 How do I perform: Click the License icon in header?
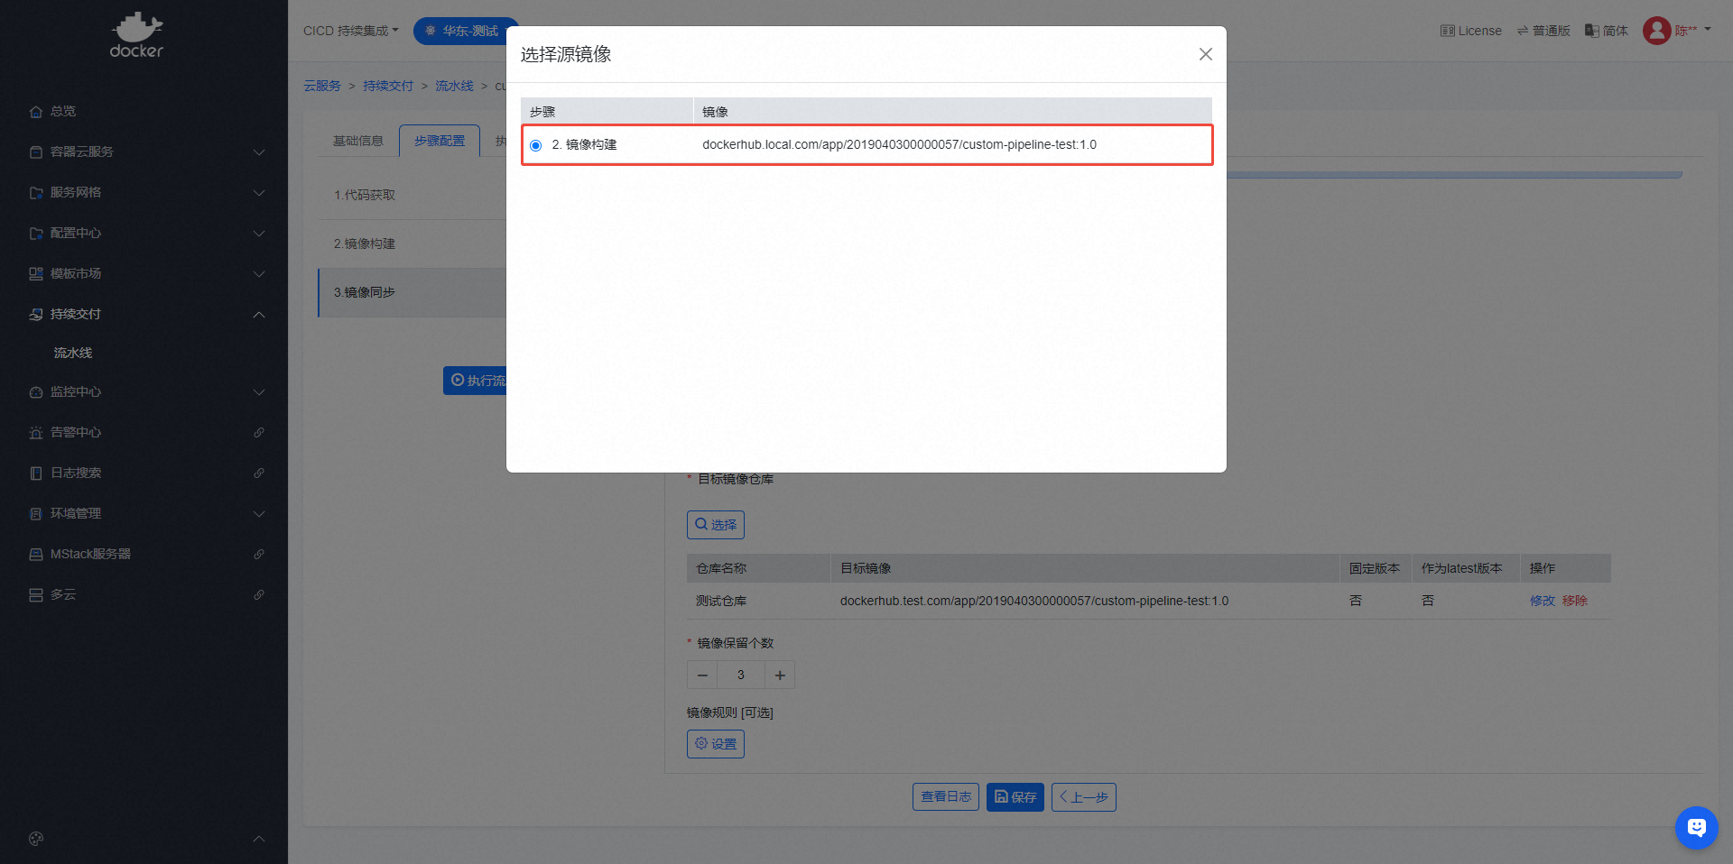pos(1447,31)
